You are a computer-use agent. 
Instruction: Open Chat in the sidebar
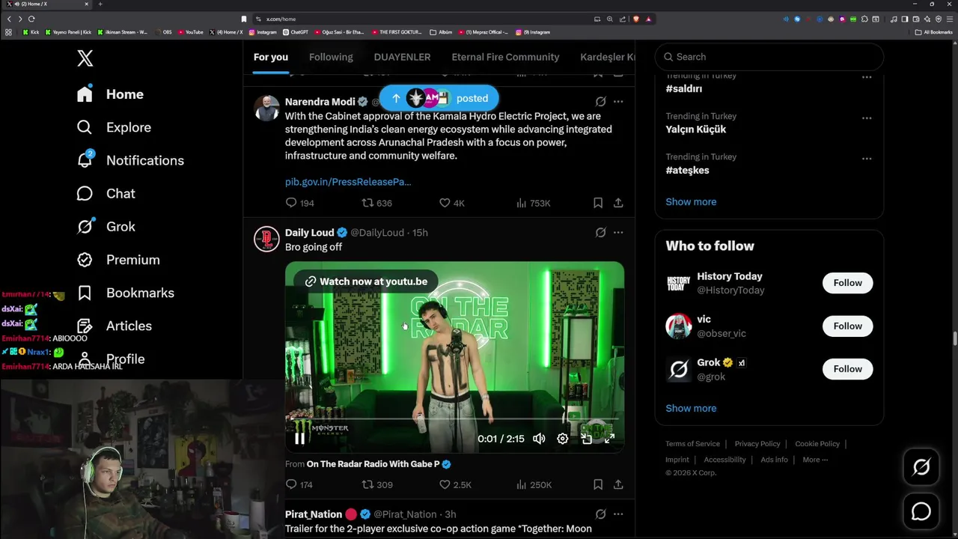(106, 193)
